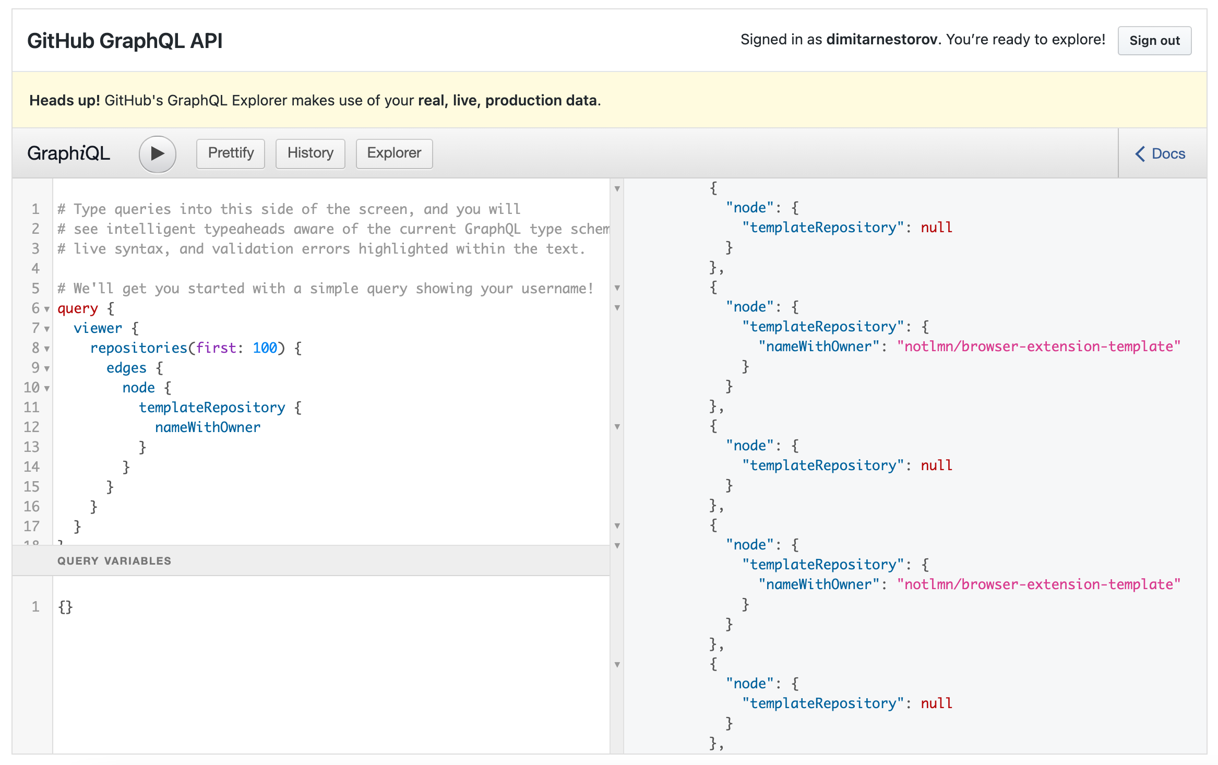Toggle the Explorer panel

(394, 153)
